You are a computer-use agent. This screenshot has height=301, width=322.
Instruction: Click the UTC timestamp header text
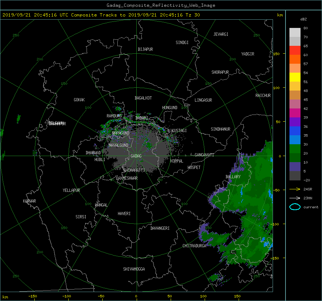[x=101, y=15]
